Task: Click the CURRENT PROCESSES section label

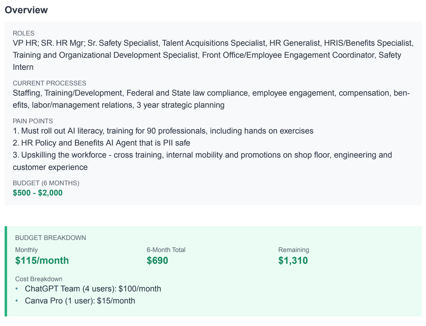Action: 49,83
